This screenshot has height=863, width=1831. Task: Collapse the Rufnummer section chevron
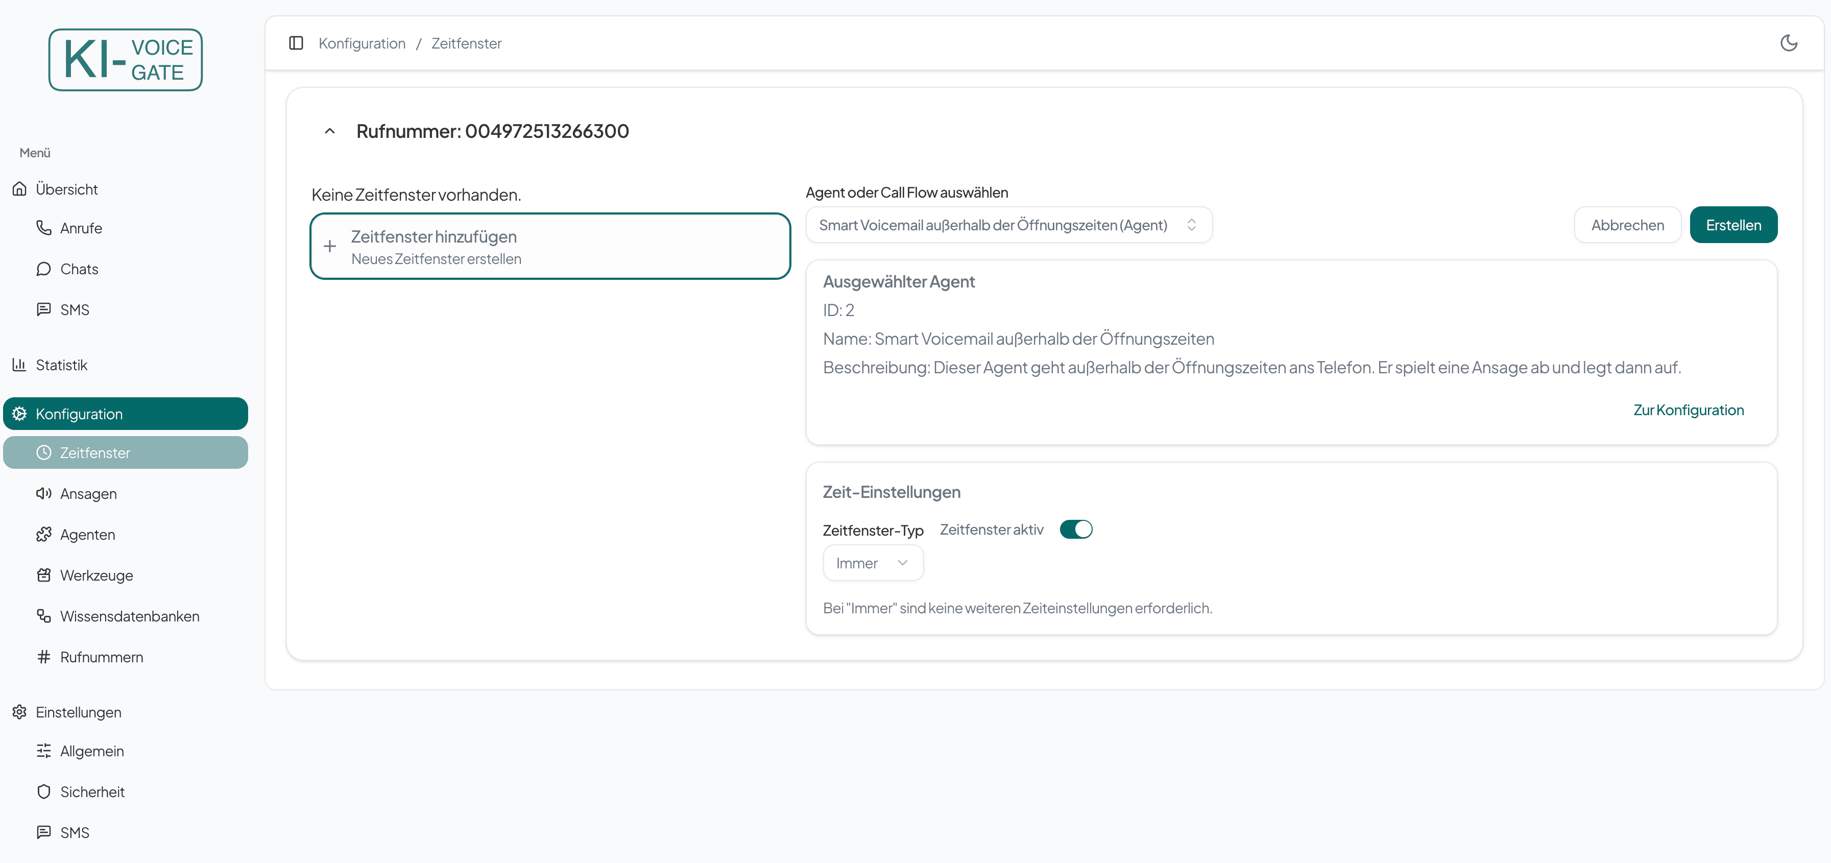[330, 132]
